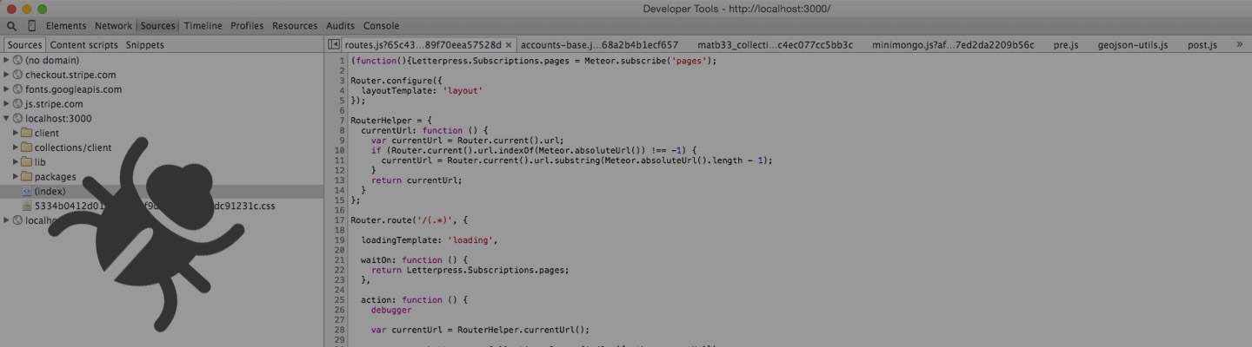Click the collections/client folder icon
This screenshot has width=1252, height=347.
tap(27, 147)
